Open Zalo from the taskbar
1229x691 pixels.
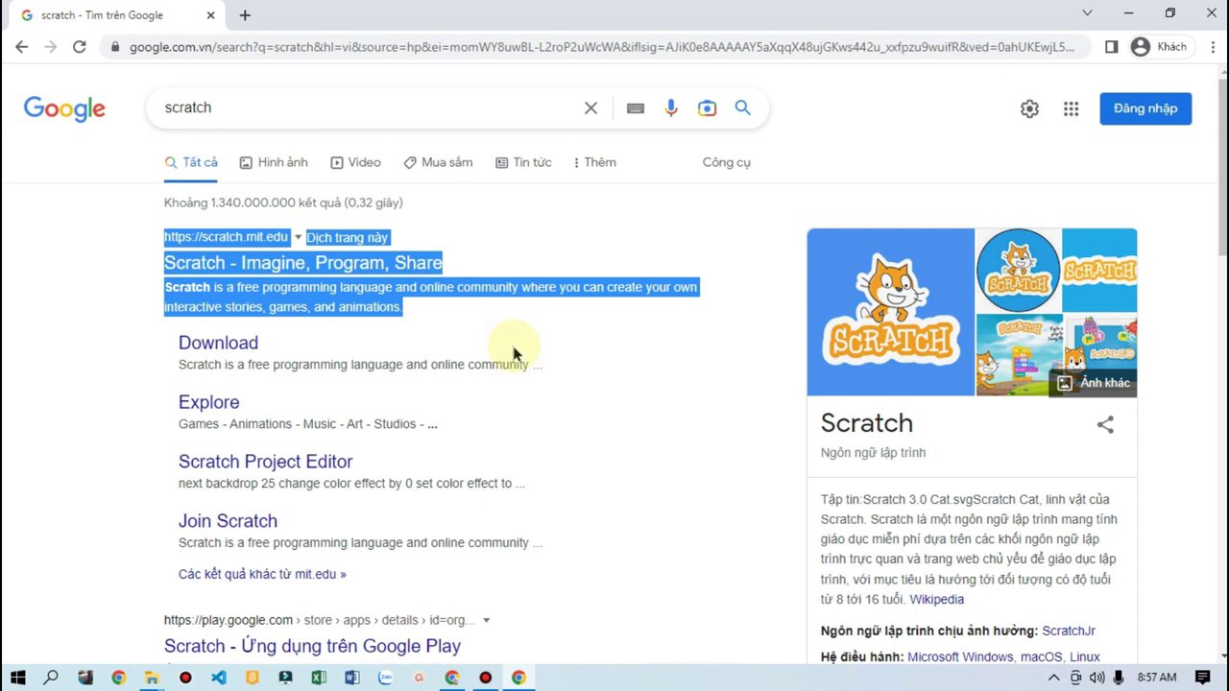pos(385,678)
